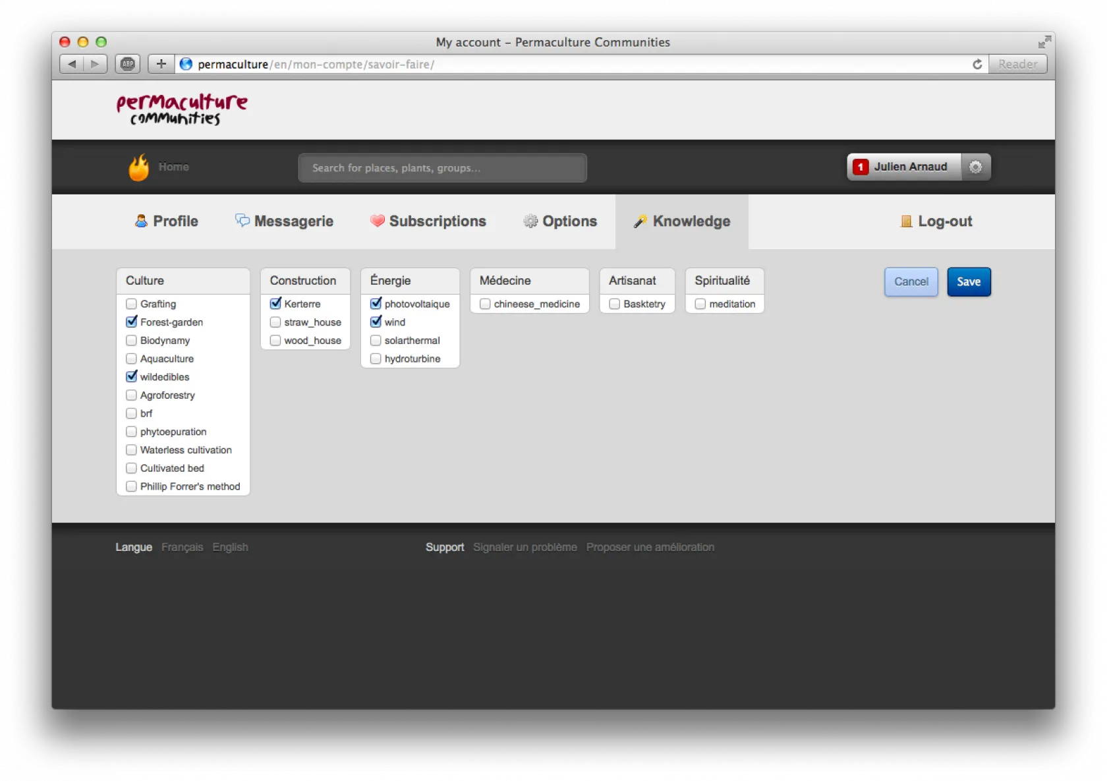Click the flame Home icon
The height and width of the screenshot is (781, 1107).
coord(138,167)
